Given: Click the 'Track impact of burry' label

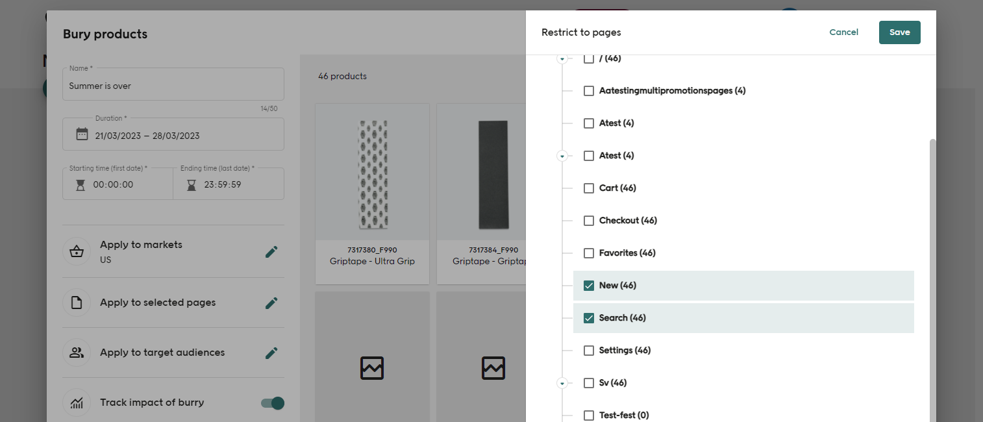Looking at the screenshot, I should (x=152, y=403).
